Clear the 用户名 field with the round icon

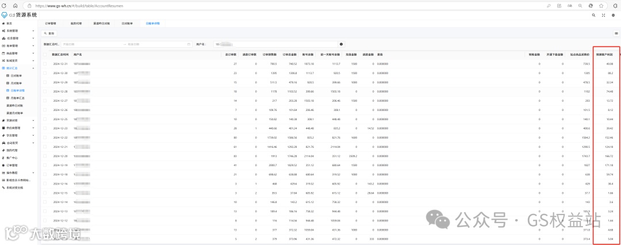click(x=341, y=44)
